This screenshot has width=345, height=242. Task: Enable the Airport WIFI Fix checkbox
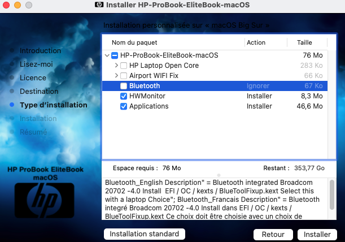pos(124,76)
